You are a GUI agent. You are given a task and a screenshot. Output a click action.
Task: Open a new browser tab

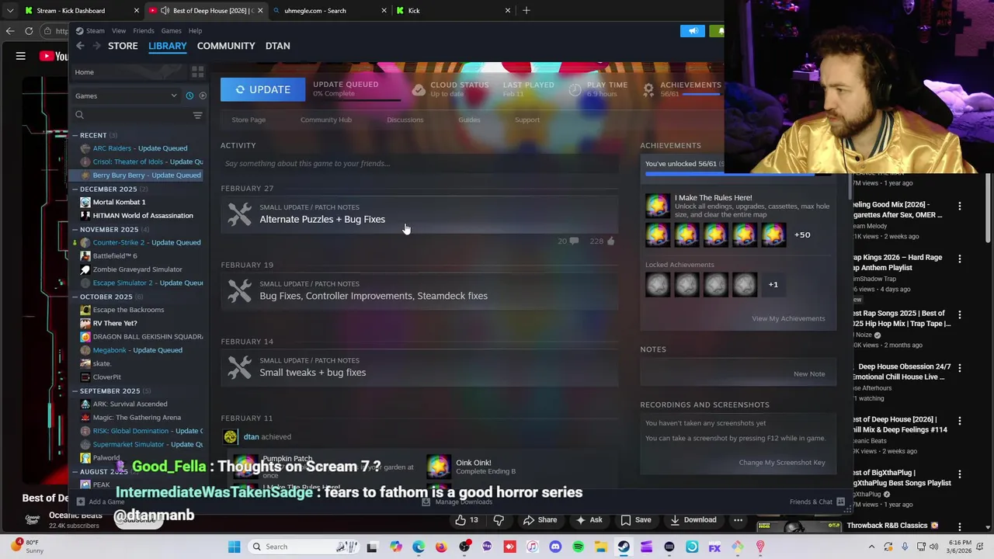pos(526,10)
